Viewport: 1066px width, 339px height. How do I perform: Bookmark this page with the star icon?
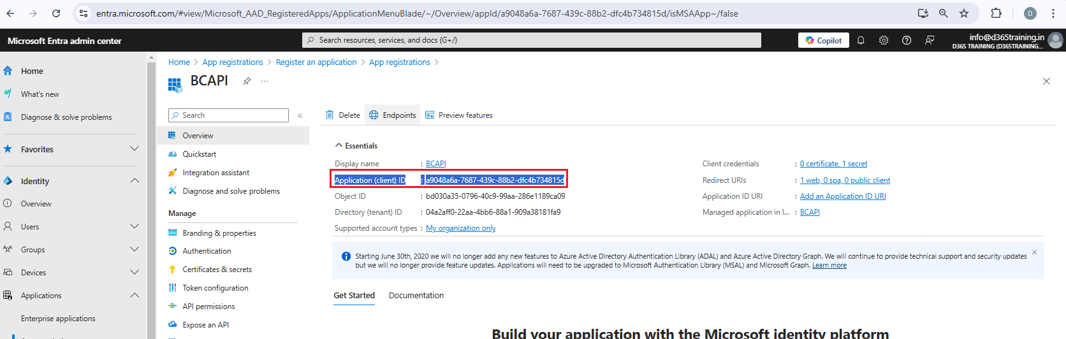[964, 13]
